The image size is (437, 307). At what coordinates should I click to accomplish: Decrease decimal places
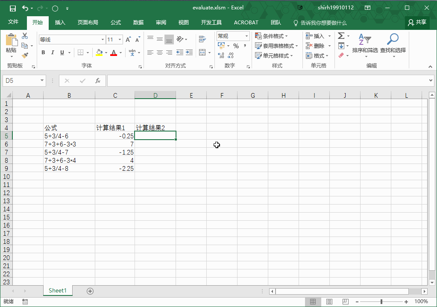click(x=231, y=56)
